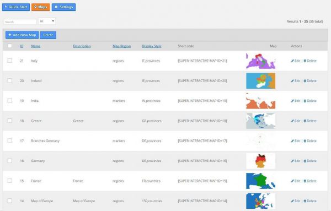331x211 pixels.
Task: Open the France map thumbnail
Action: point(261,181)
